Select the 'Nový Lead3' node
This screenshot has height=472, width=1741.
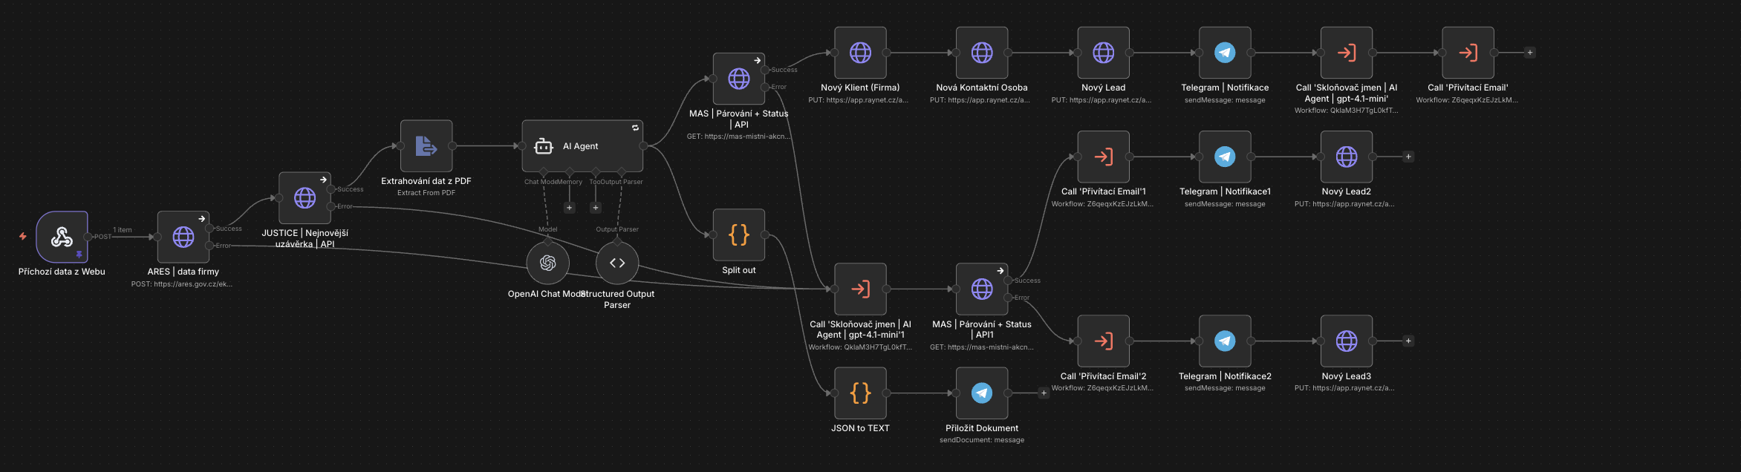coord(1347,341)
